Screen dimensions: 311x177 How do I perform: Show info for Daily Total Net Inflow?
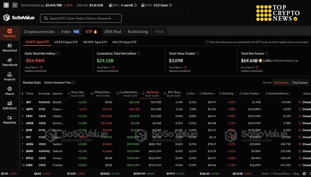58,53
